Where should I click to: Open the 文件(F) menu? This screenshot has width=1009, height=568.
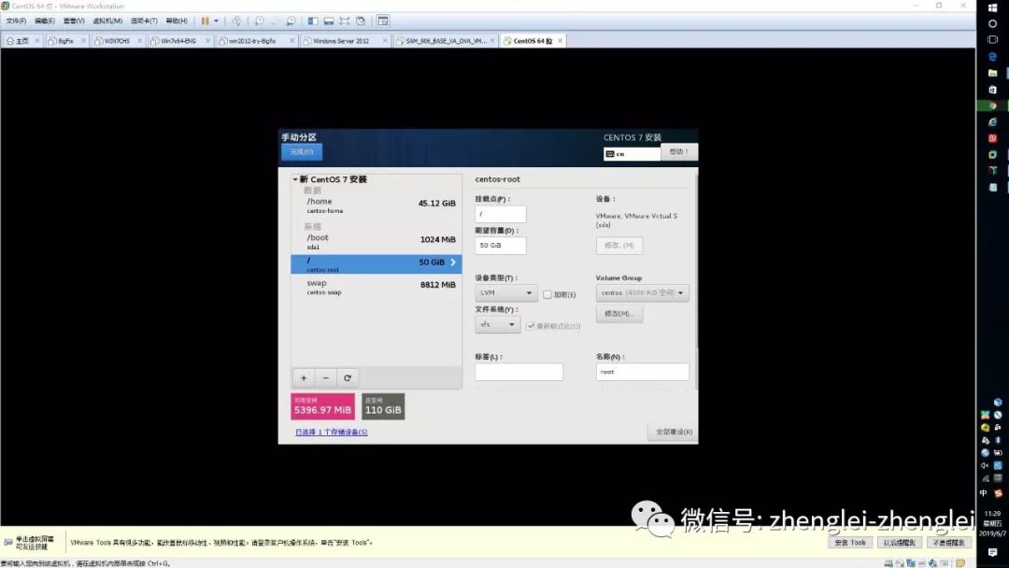[x=16, y=21]
